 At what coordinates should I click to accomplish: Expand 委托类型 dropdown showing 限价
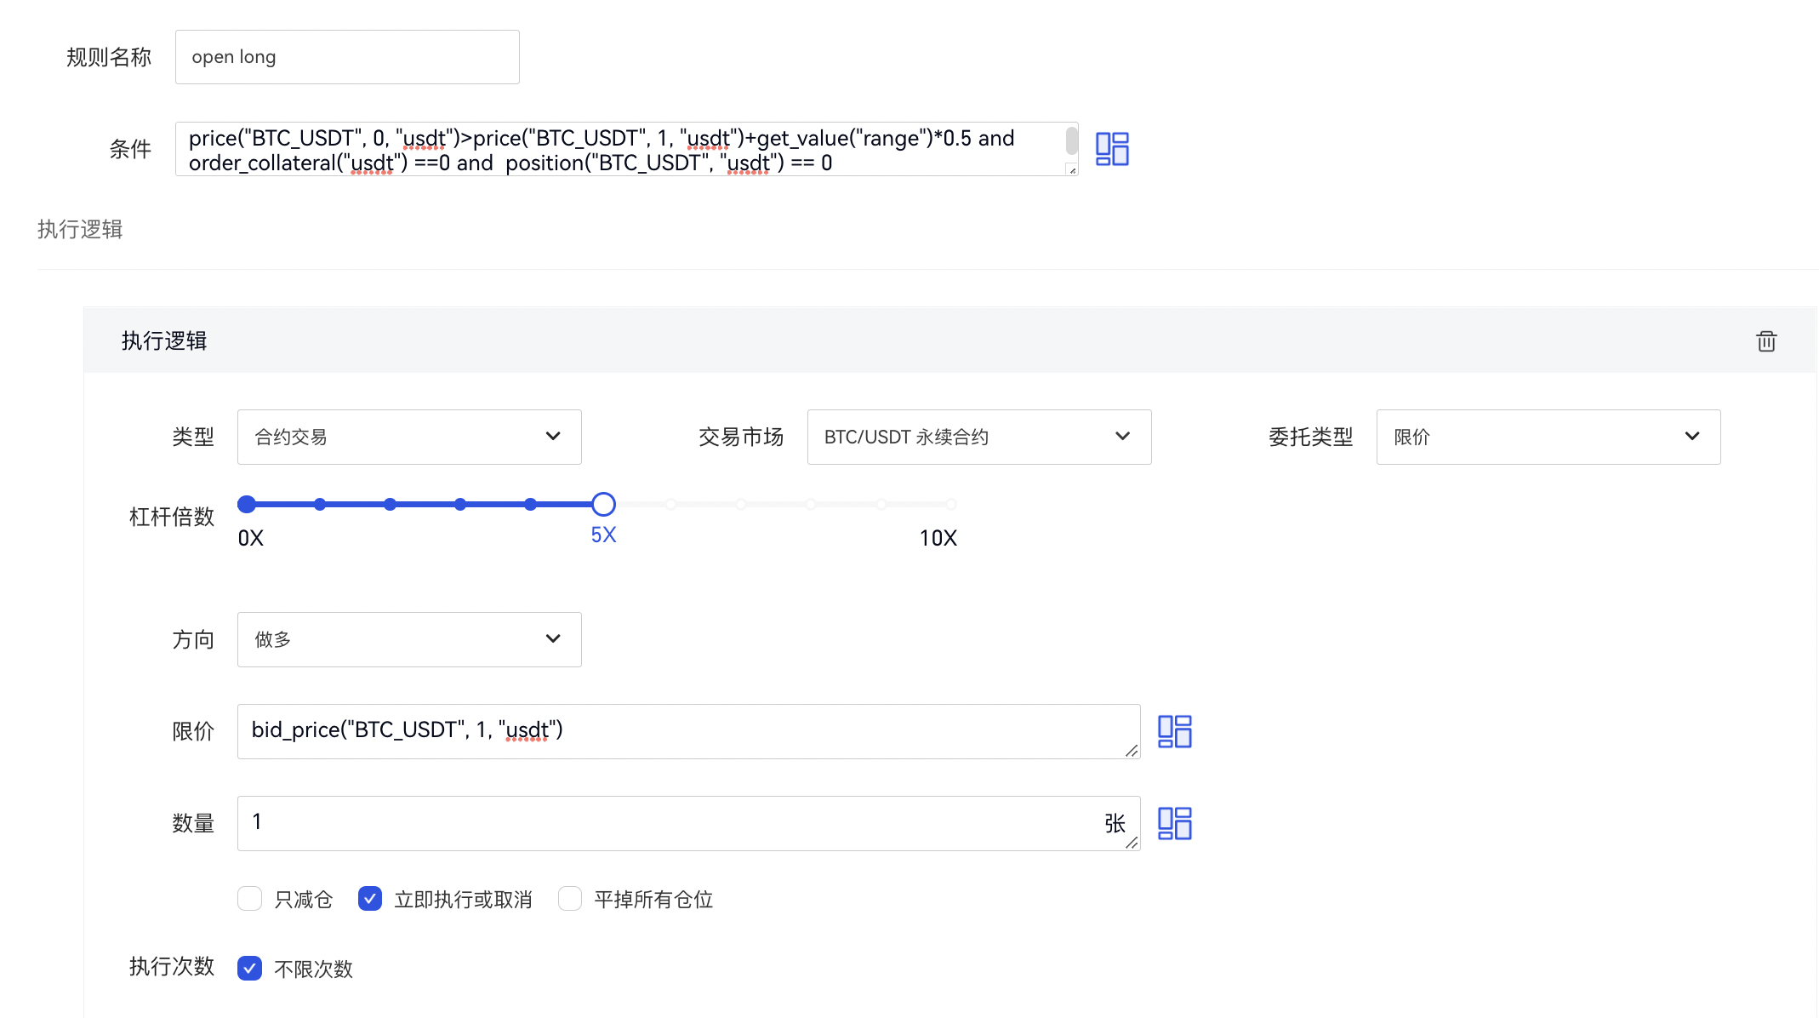[x=1548, y=437]
